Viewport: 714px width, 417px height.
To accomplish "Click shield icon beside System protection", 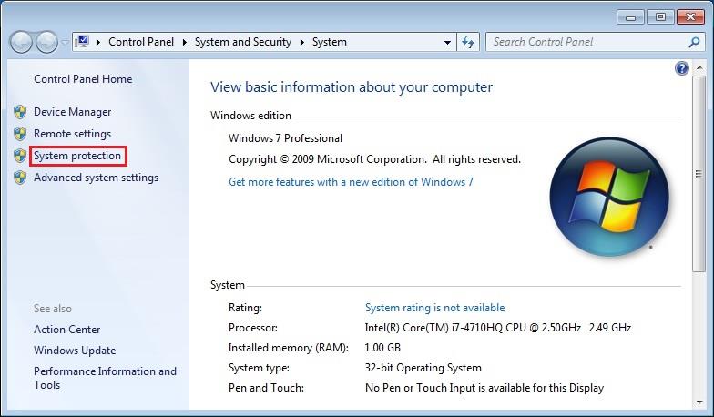I will pos(20,156).
